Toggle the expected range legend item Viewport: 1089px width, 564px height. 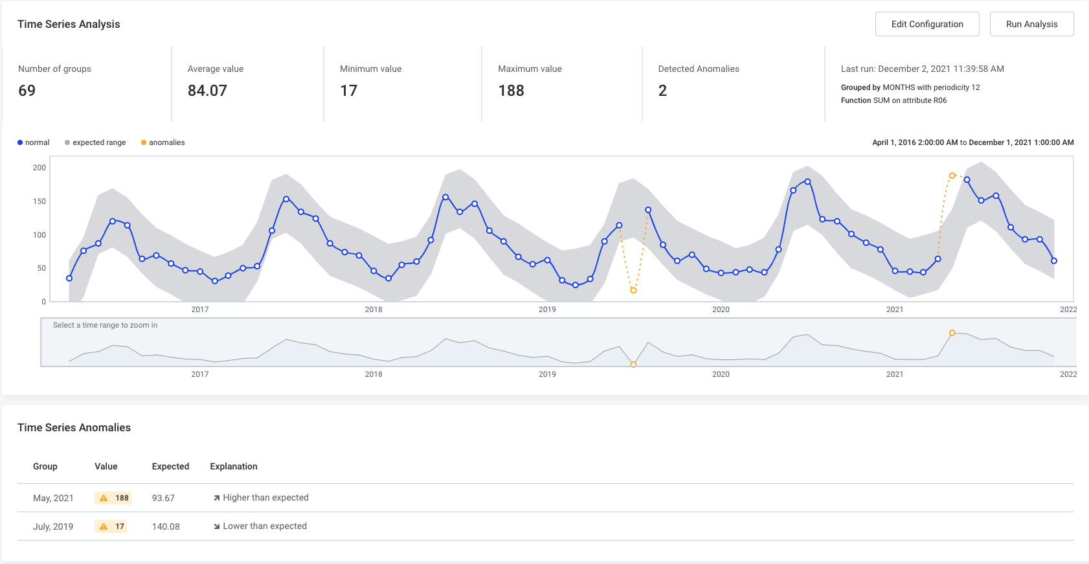(95, 142)
